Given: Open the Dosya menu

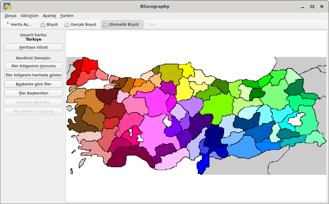Looking at the screenshot, I should (11, 16).
